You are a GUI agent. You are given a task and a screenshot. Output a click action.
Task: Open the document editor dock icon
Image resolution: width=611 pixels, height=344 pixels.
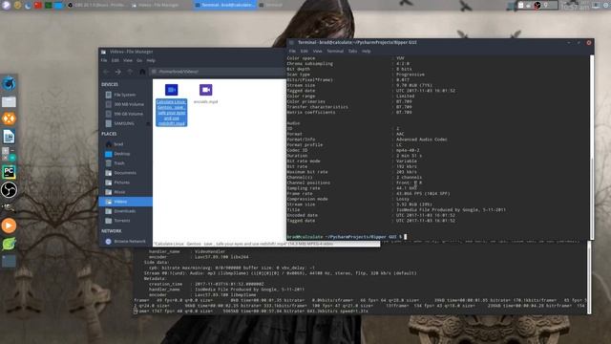9,137
